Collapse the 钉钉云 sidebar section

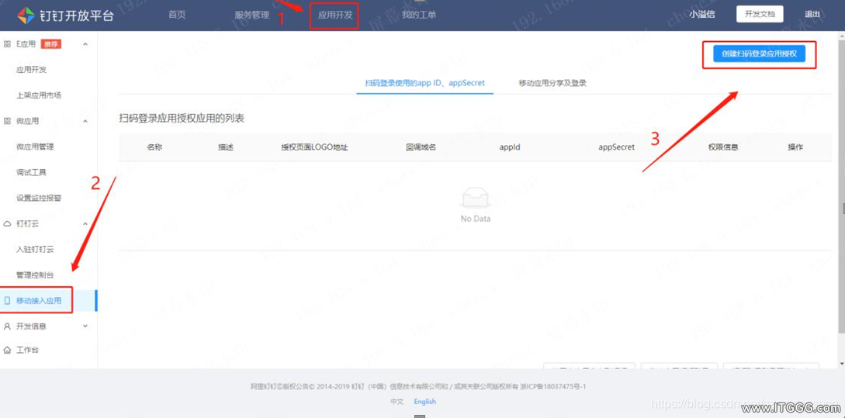click(85, 223)
